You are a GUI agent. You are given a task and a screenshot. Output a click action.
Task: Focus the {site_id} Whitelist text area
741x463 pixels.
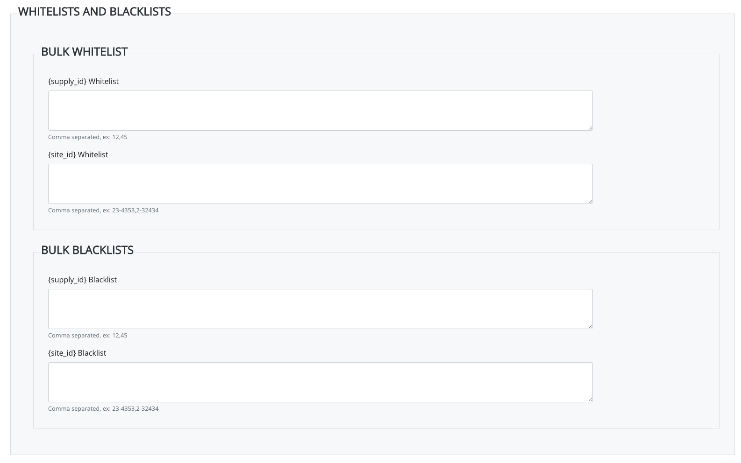320,184
